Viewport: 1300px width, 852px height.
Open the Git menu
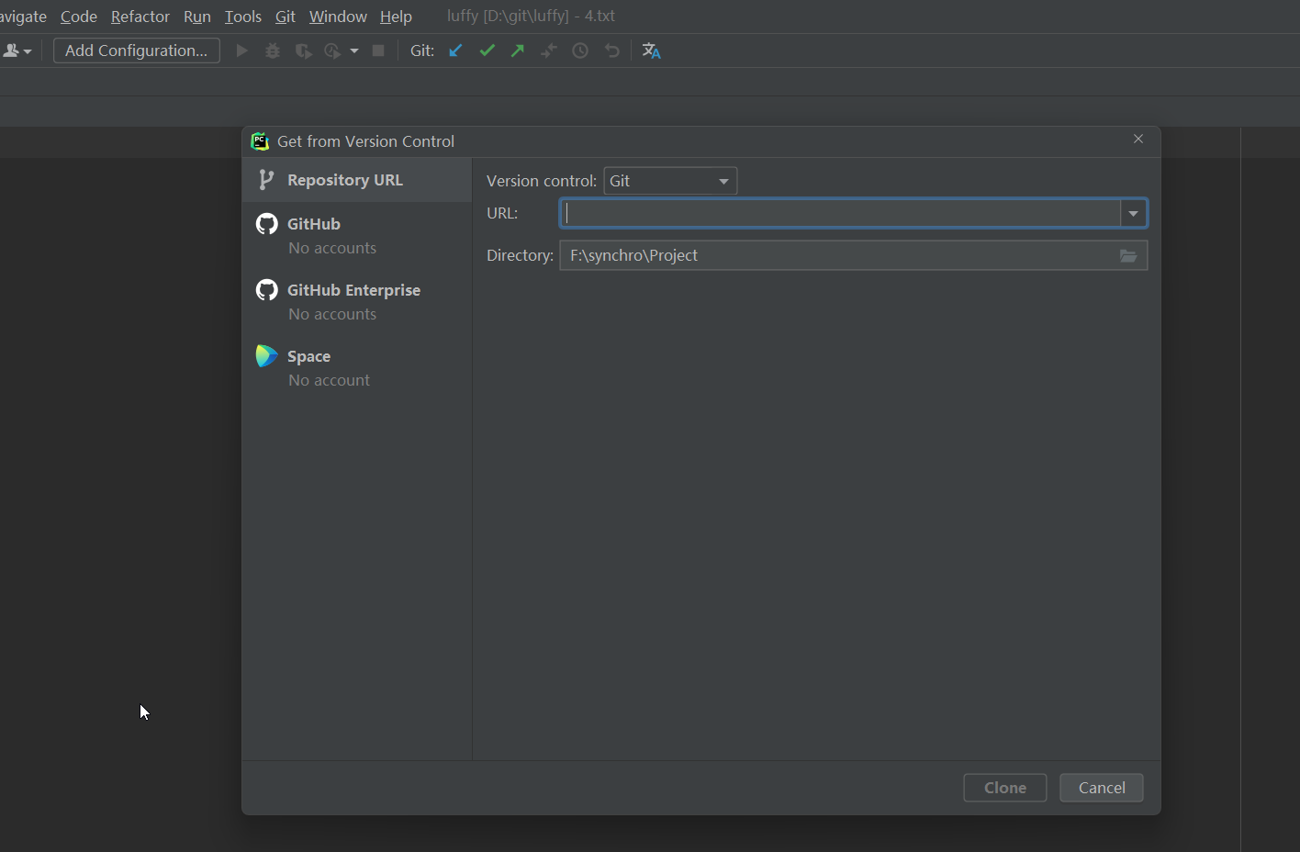coord(286,17)
